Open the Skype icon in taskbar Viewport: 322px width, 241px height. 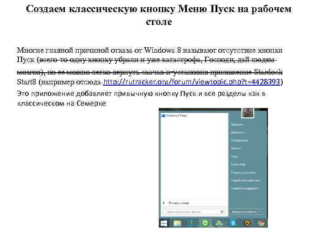(233, 223)
